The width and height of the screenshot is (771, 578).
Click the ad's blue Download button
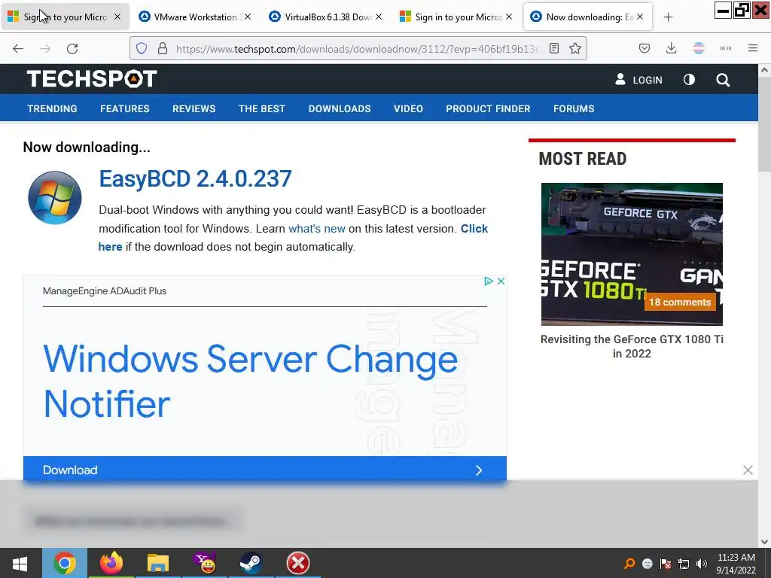[264, 470]
